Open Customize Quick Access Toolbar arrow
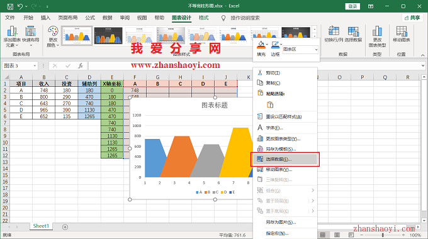The width and height of the screenshot is (428, 239). [x=47, y=6]
